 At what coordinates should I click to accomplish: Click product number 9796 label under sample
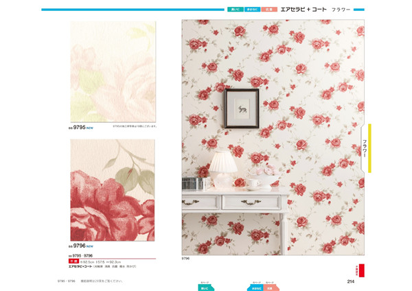coord(79,246)
